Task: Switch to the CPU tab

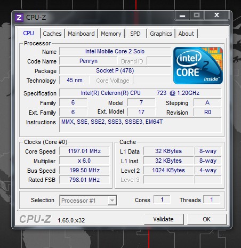Action: pyautogui.click(x=28, y=33)
